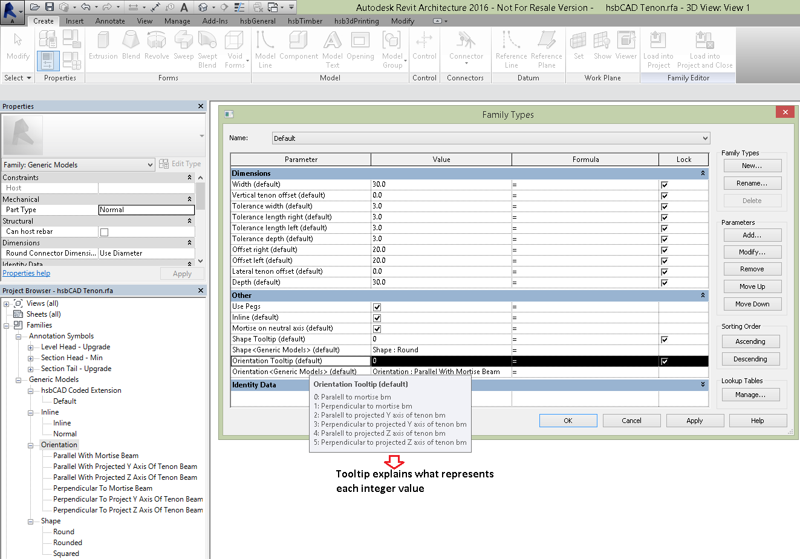Viewport: 800px width, 559px height.
Task: Open the Name dropdown in Family Types dialog
Action: pos(704,138)
